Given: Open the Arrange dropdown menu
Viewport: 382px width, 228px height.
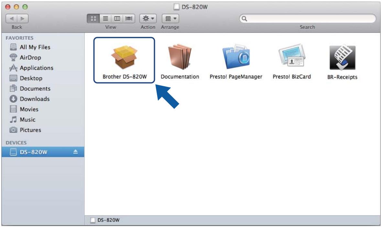Looking at the screenshot, I should 170,18.
